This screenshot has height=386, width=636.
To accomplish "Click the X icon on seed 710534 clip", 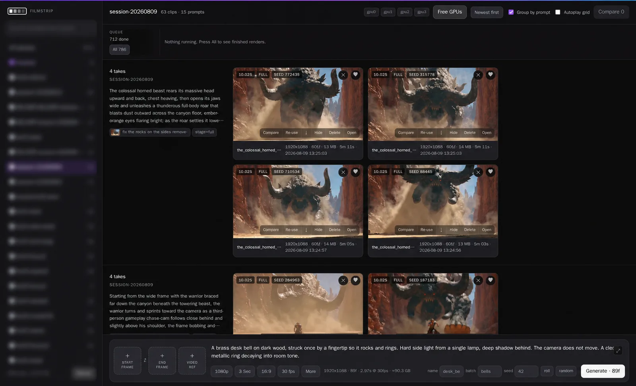I will click(x=343, y=172).
